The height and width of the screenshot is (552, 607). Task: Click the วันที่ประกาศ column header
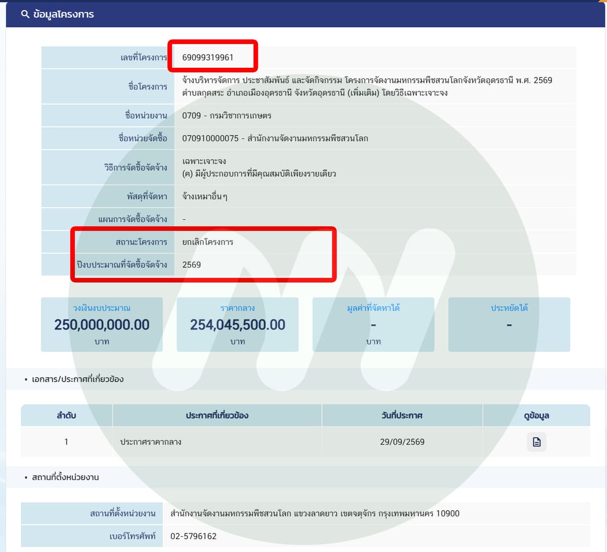[x=402, y=416]
